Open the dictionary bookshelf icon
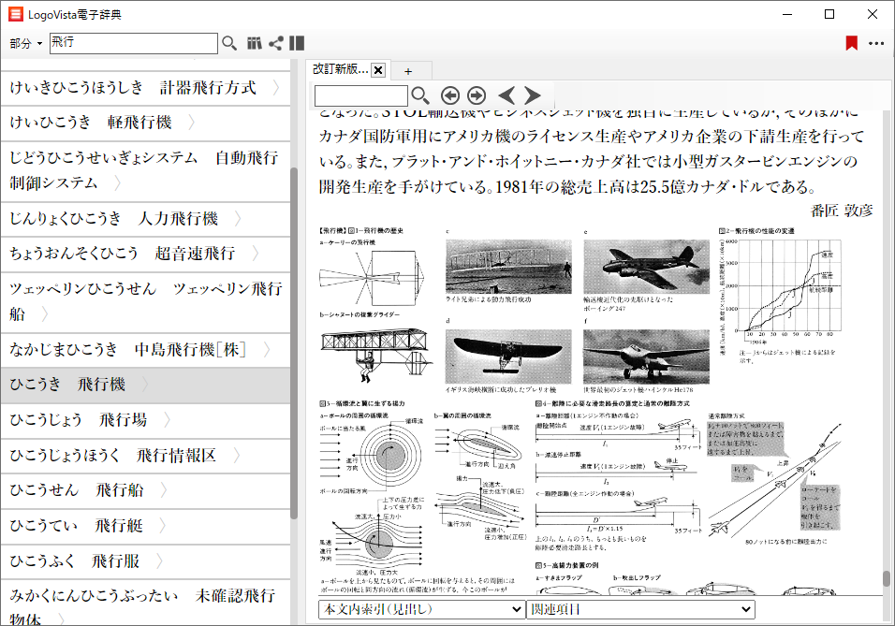This screenshot has width=895, height=626. (x=254, y=43)
